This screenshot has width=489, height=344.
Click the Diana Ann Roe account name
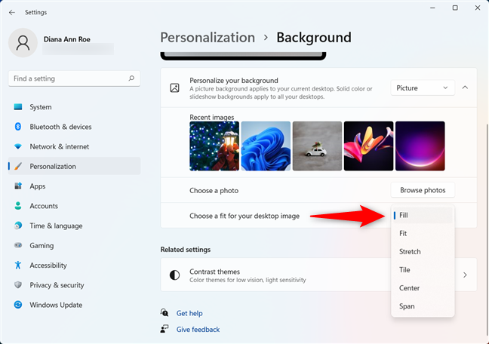coord(66,39)
